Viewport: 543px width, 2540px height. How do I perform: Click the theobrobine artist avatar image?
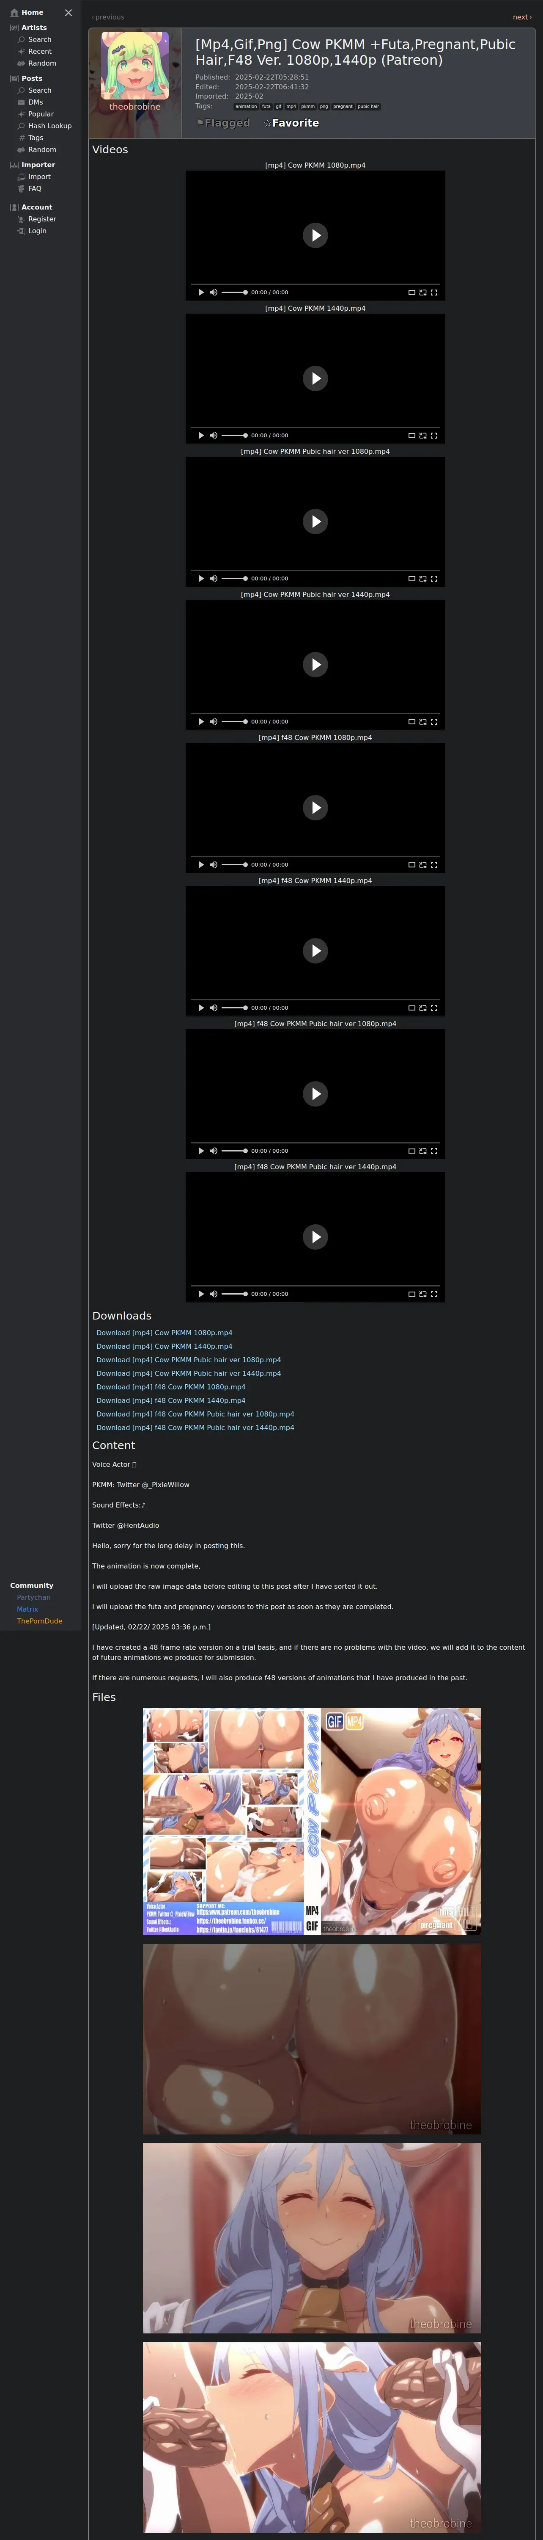point(135,65)
